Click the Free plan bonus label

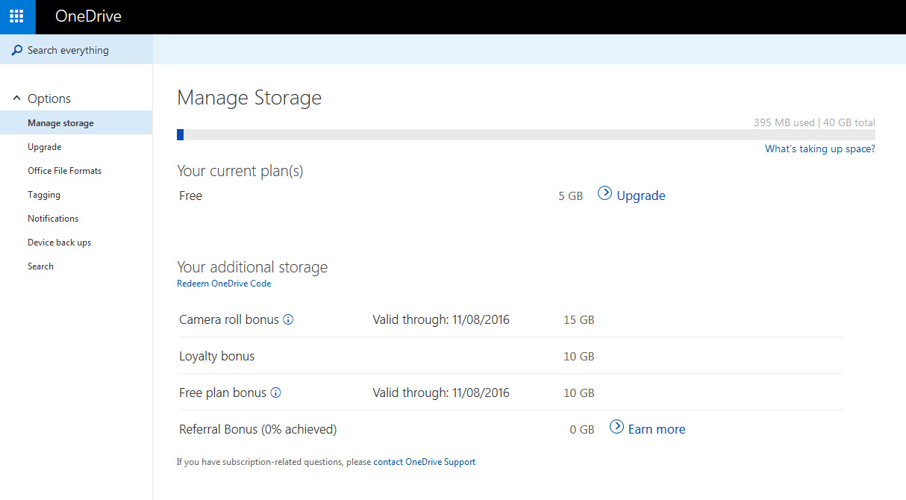pyautogui.click(x=222, y=393)
